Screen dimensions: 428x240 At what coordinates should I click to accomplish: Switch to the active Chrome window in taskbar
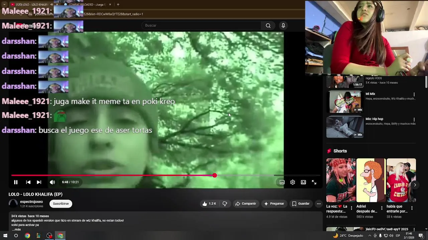(61, 236)
